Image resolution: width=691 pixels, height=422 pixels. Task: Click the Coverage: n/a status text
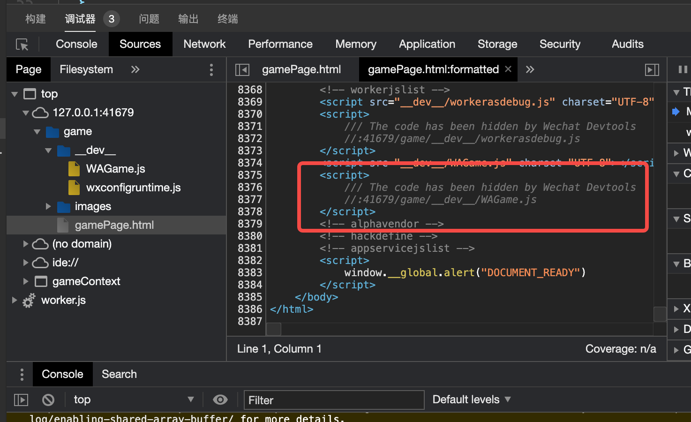point(621,349)
